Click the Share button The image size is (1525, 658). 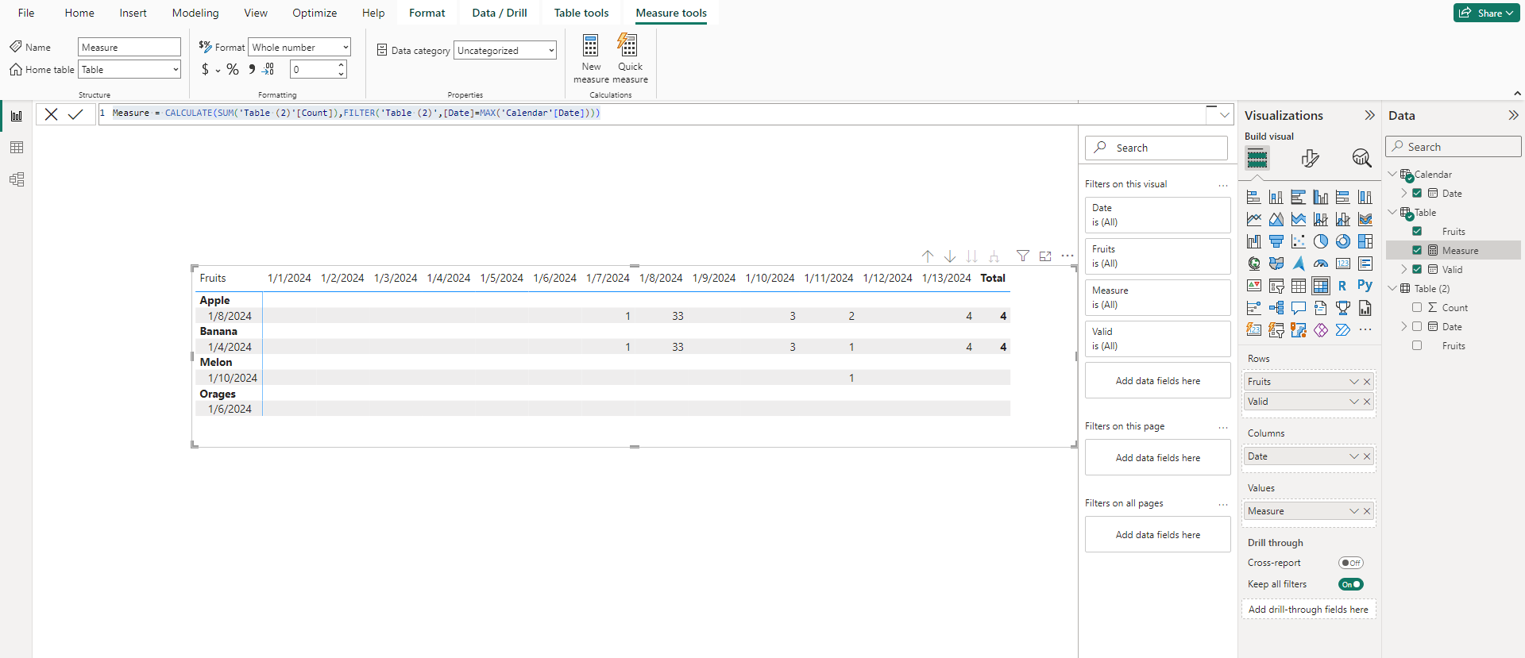click(x=1486, y=13)
